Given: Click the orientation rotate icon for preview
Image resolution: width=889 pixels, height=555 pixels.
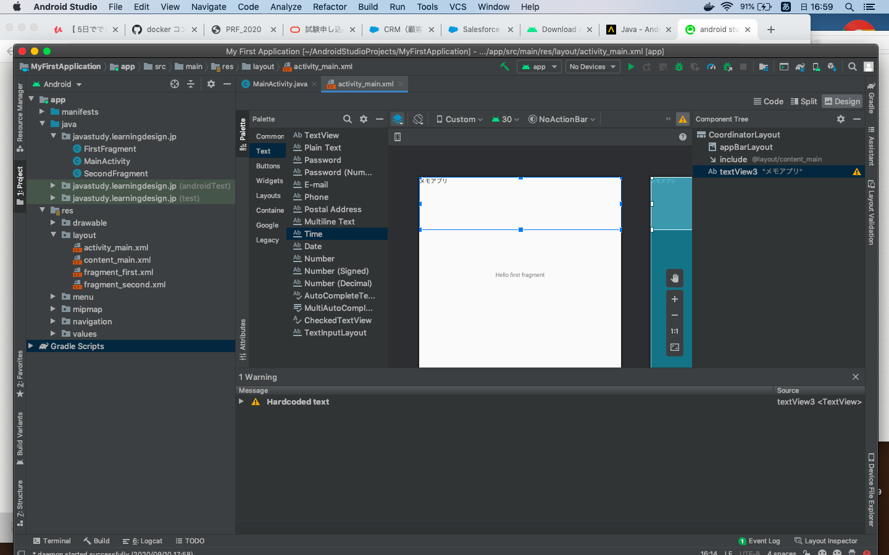Looking at the screenshot, I should (418, 119).
